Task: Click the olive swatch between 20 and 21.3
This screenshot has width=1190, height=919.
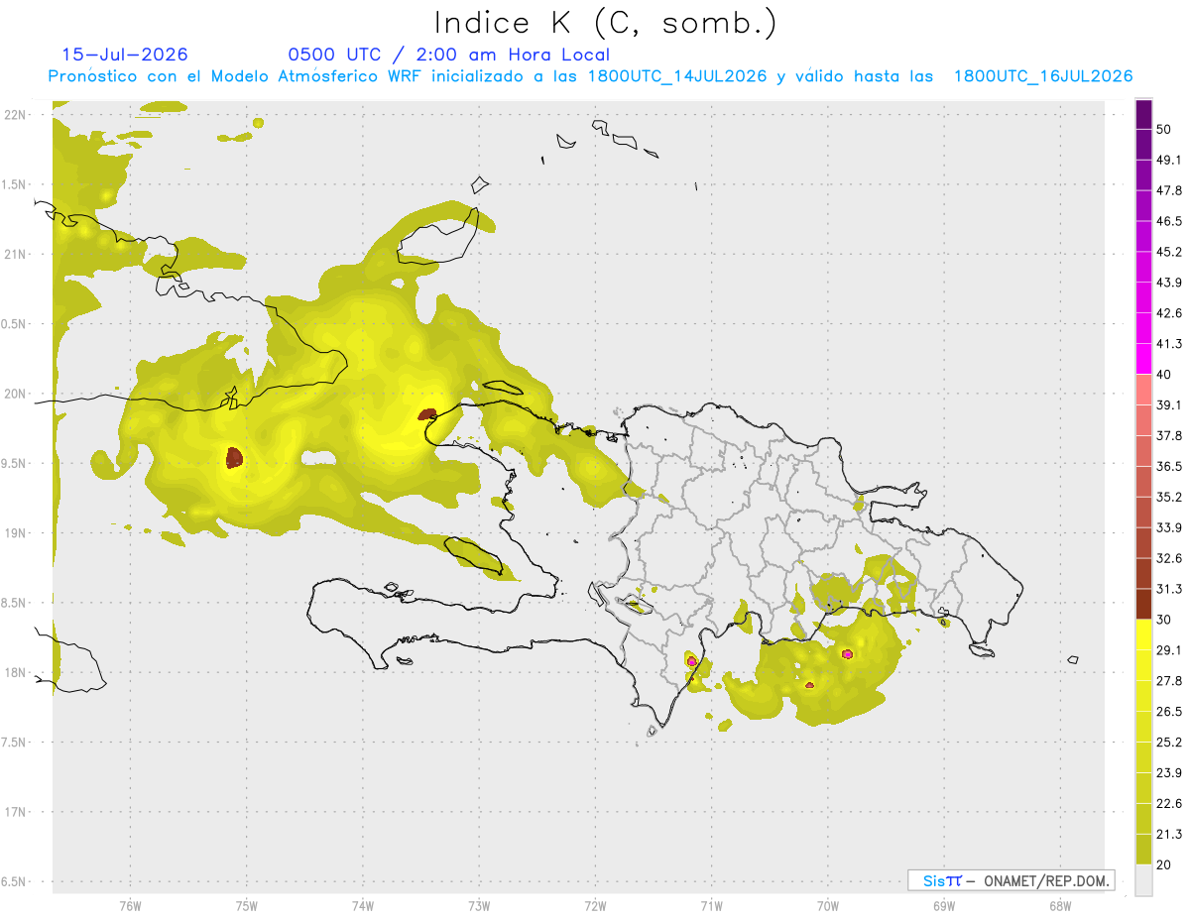Action: 1143,849
